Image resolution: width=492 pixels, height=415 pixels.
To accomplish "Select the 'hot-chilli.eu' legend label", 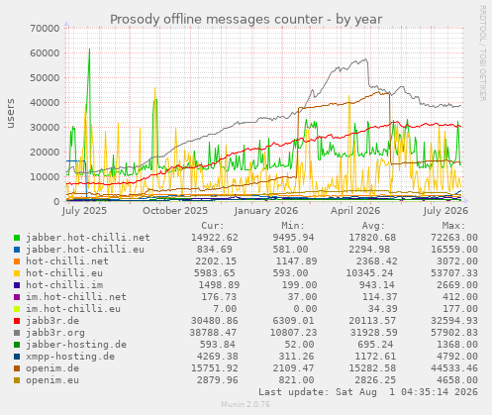I will 64,273.
